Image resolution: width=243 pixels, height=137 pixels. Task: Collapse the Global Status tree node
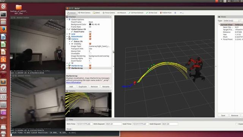click(x=67, y=29)
